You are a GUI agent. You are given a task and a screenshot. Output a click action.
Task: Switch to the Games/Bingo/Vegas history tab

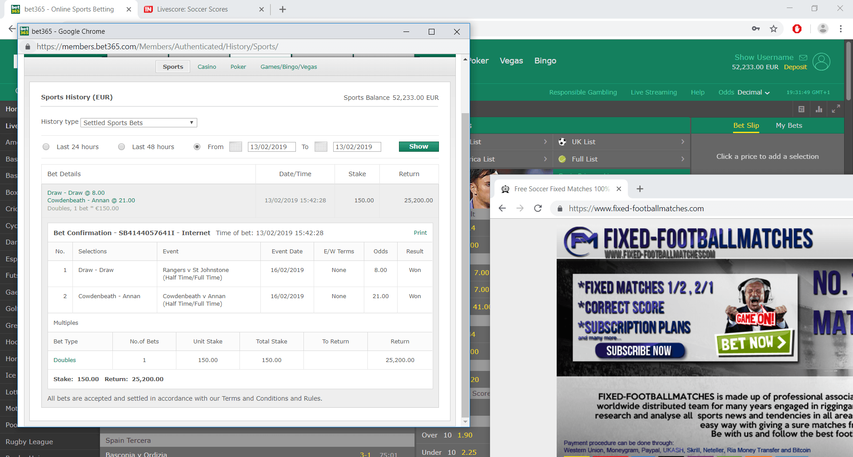289,67
